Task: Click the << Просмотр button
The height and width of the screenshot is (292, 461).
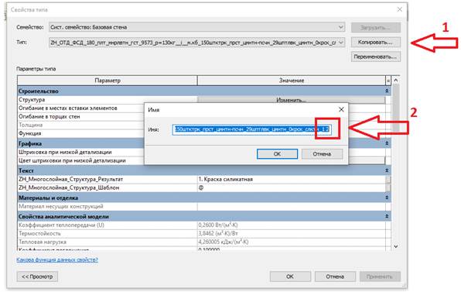Action: 37,277
